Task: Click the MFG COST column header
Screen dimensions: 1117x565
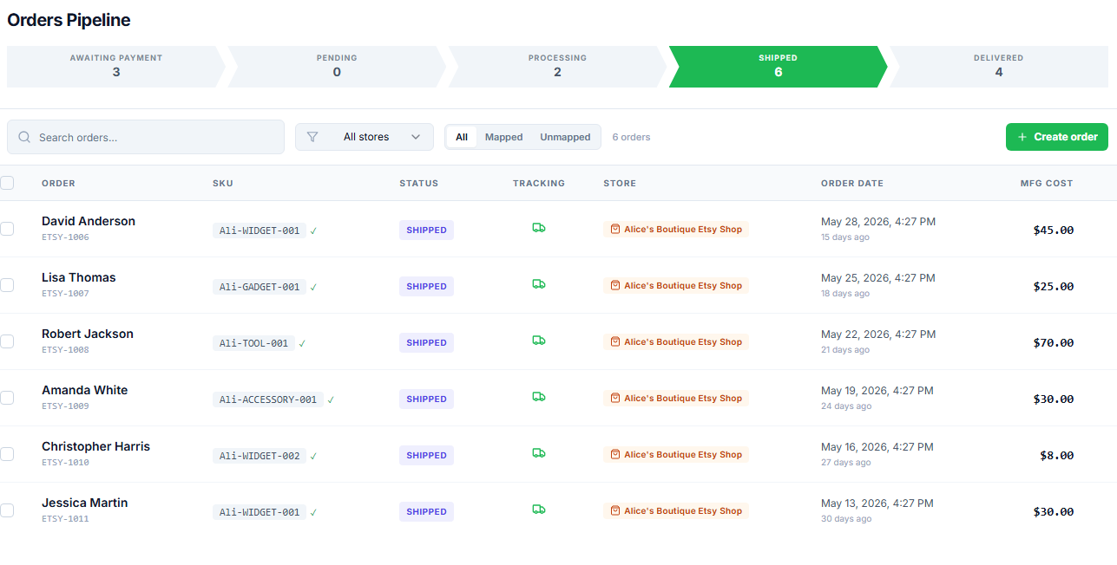Action: (x=1047, y=183)
